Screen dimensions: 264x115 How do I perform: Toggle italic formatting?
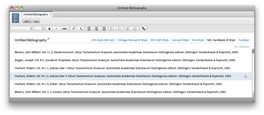pyautogui.click(x=56, y=29)
